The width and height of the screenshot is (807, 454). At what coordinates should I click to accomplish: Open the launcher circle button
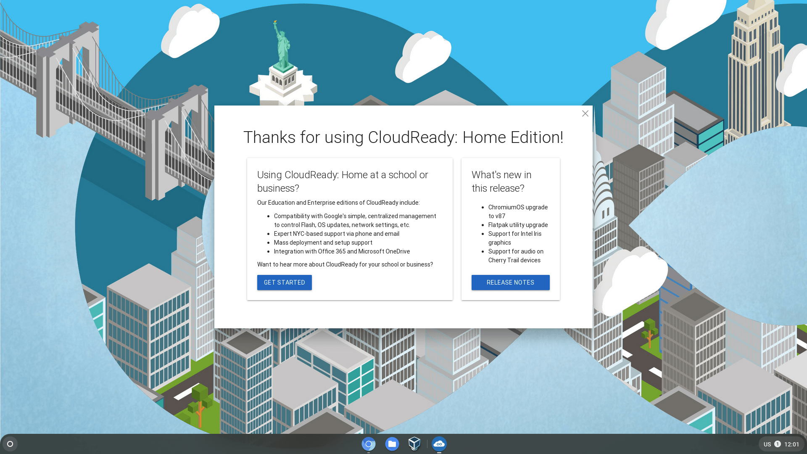tap(10, 444)
